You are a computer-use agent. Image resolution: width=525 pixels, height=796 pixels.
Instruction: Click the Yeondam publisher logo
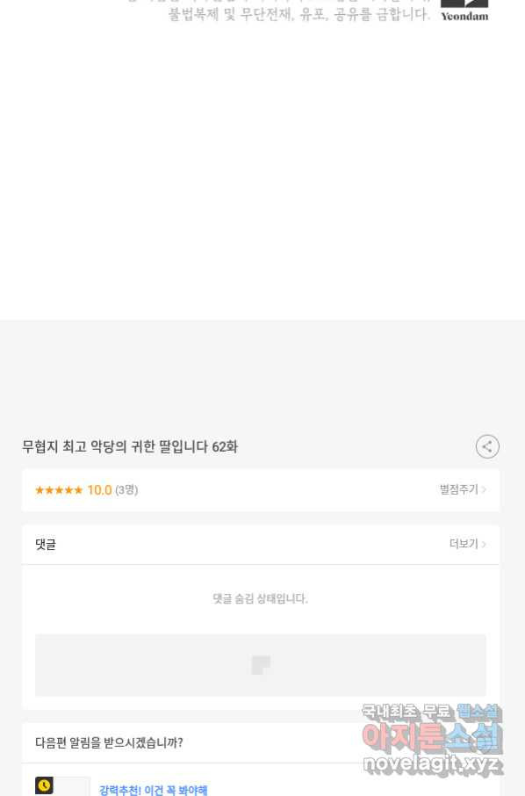point(464,11)
